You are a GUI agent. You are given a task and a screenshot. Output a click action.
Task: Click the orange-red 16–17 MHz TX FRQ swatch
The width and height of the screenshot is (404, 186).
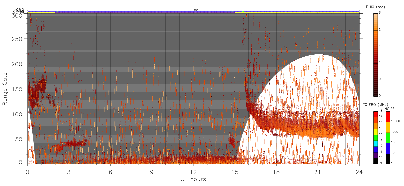tap(375, 120)
